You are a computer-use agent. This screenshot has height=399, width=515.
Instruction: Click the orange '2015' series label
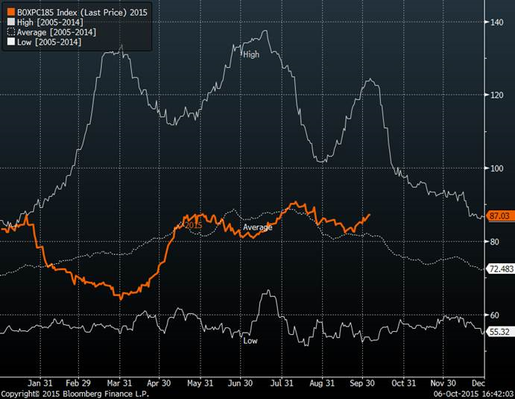(x=193, y=225)
